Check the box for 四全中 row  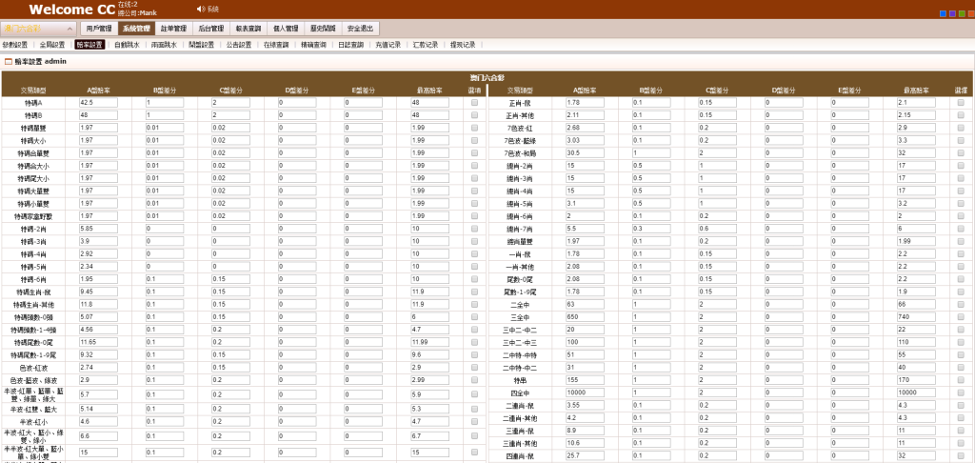point(960,392)
